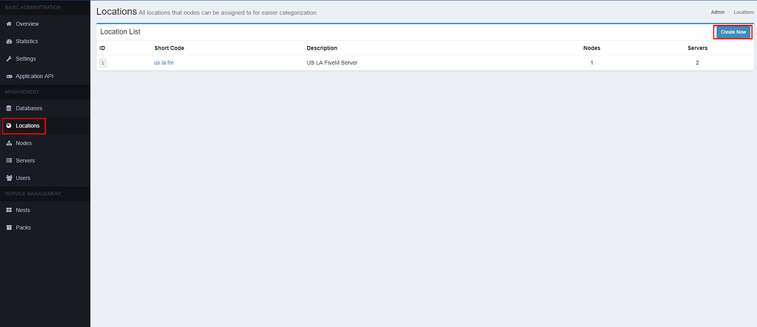Click the Users group icon
Screen dimensions: 757x327
pyautogui.click(x=9, y=178)
